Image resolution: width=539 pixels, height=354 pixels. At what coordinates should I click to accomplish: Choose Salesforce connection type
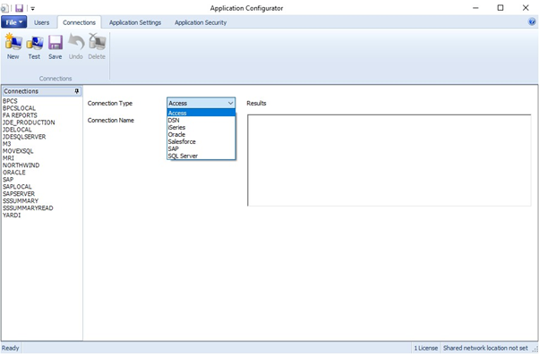pyautogui.click(x=201, y=141)
